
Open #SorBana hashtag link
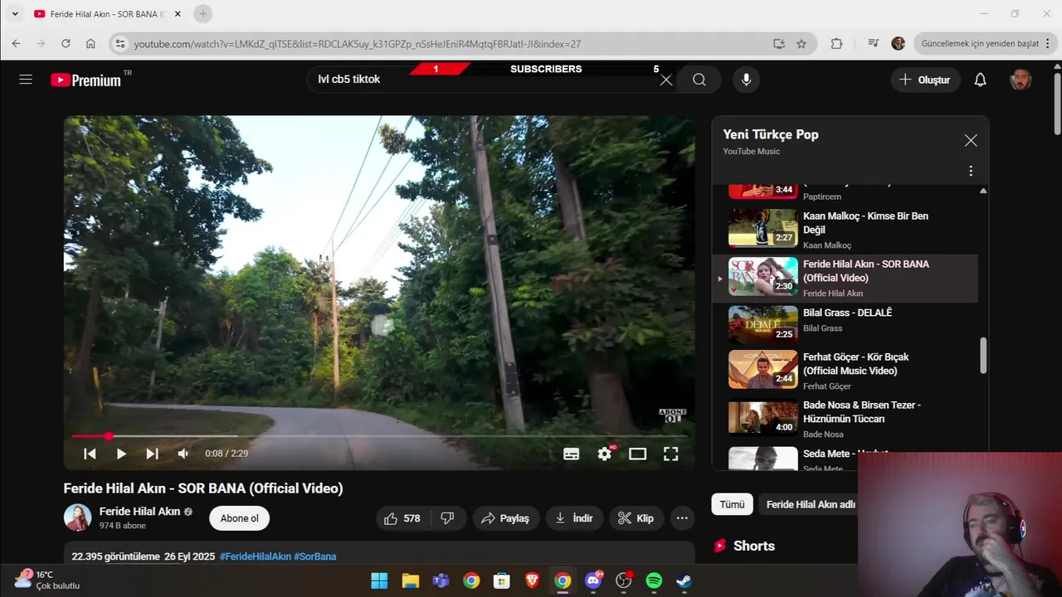point(315,556)
